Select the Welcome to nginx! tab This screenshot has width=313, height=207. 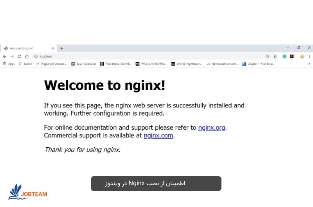[x=29, y=48]
